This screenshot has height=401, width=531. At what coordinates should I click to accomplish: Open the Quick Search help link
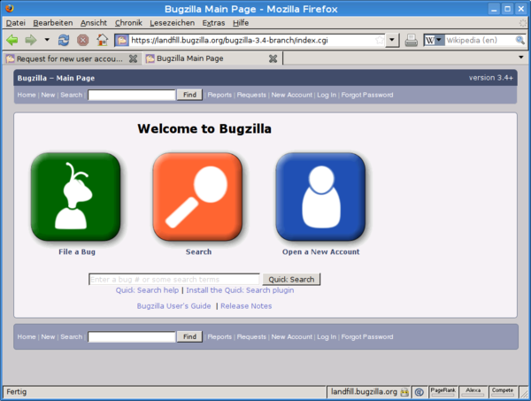[x=147, y=290]
